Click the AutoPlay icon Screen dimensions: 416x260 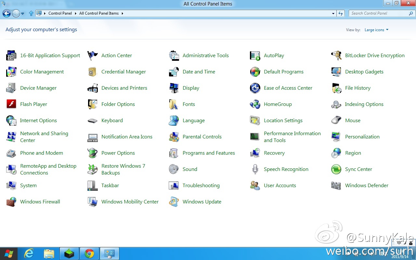click(255, 56)
